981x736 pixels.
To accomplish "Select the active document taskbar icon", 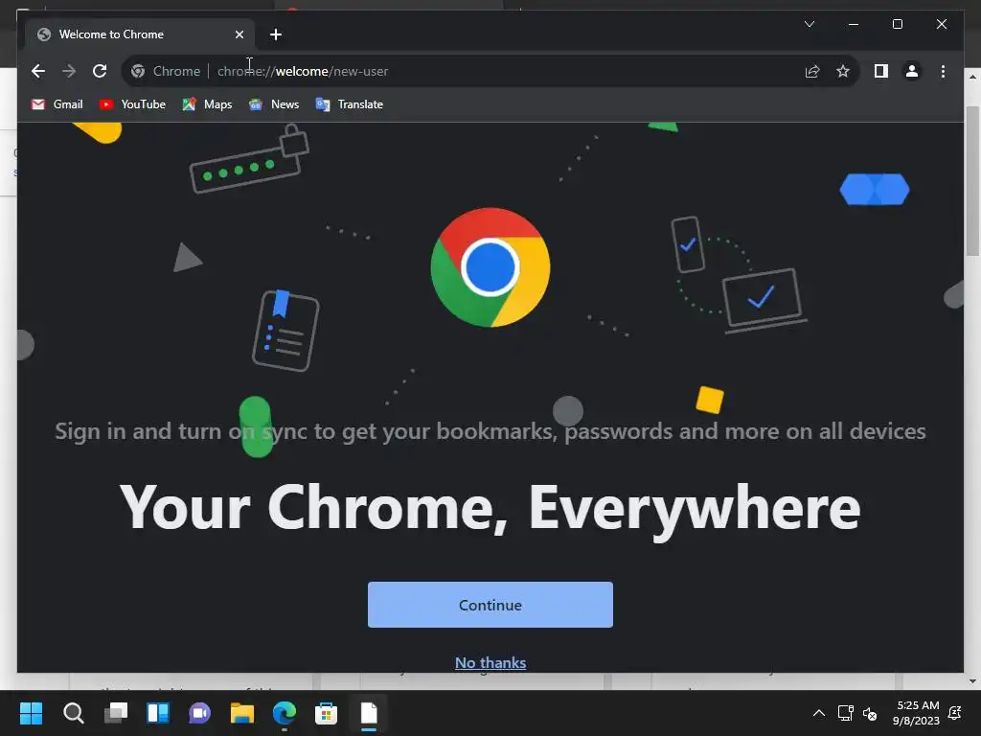I will 369,713.
